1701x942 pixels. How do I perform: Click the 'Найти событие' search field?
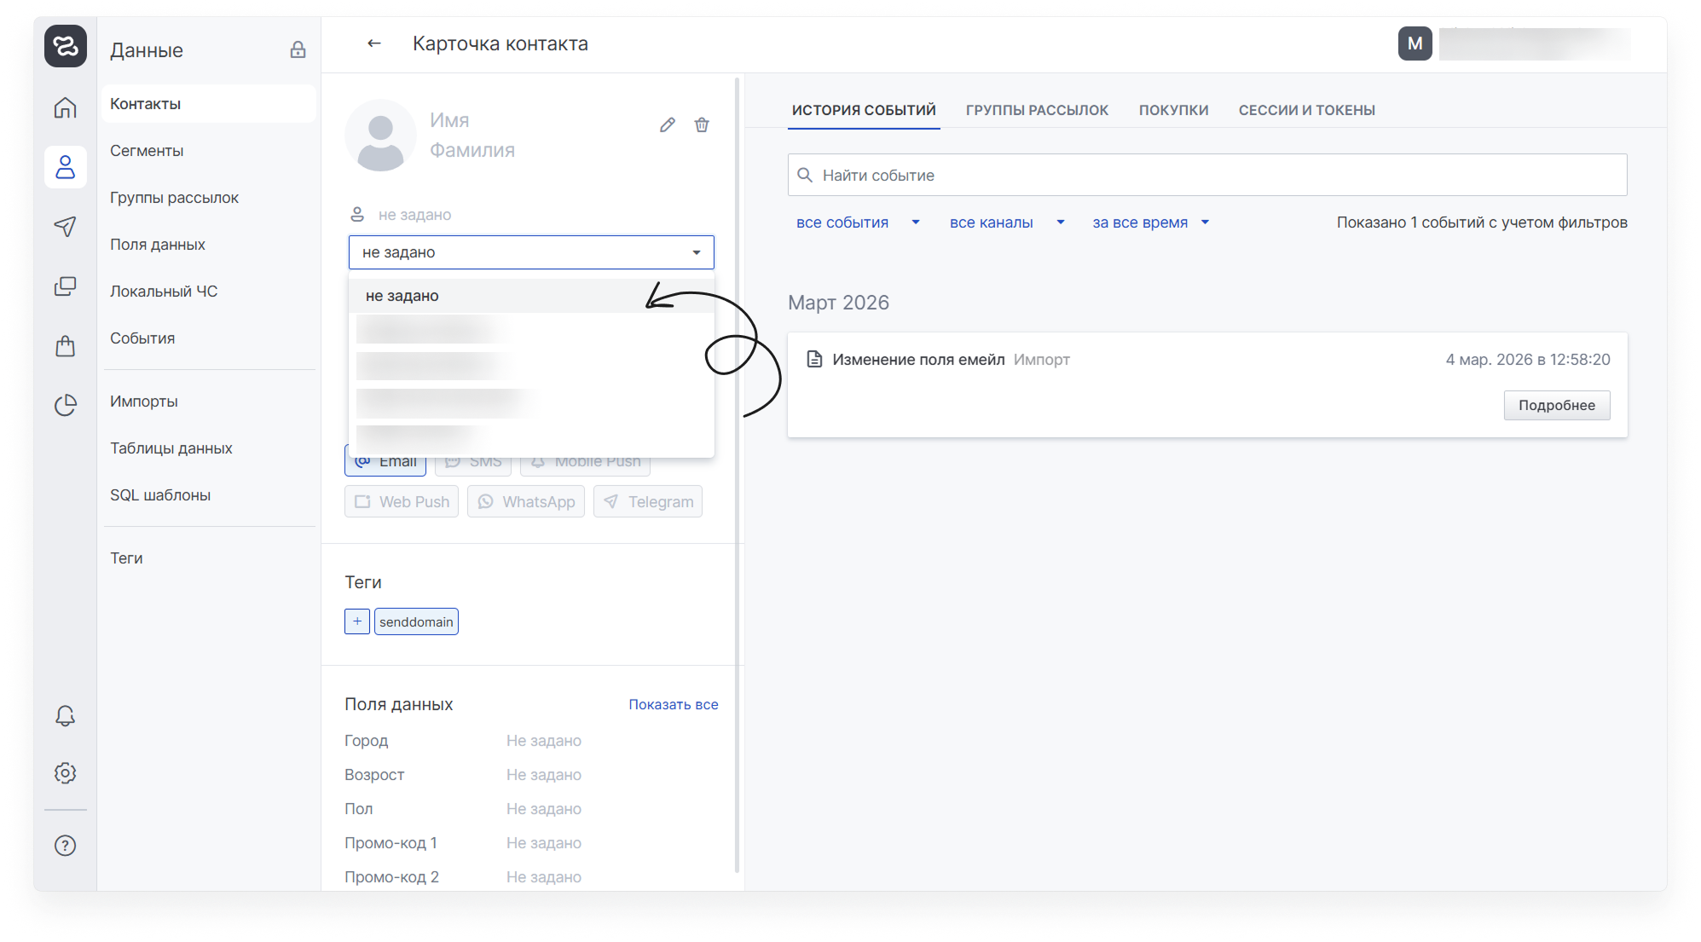(1207, 176)
